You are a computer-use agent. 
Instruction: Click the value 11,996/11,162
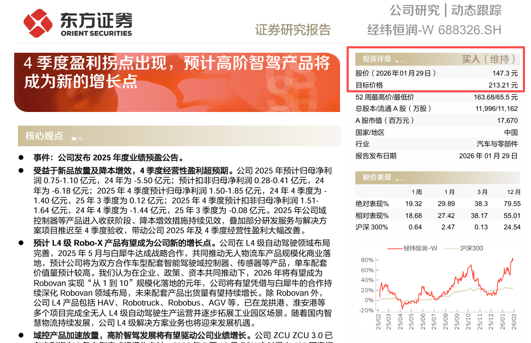pyautogui.click(x=497, y=109)
